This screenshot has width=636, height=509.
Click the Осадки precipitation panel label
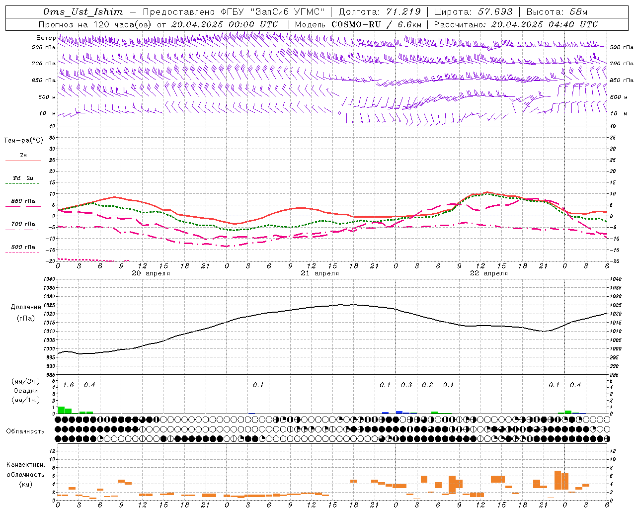(x=26, y=391)
